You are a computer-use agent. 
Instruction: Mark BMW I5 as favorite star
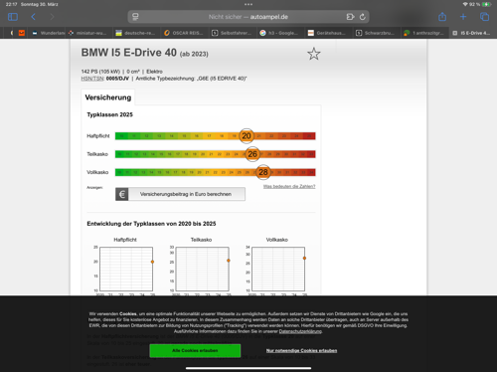(314, 54)
